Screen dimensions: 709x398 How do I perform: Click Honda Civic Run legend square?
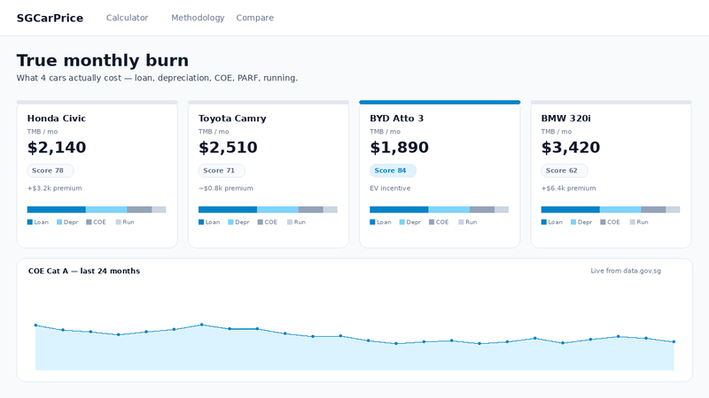119,222
